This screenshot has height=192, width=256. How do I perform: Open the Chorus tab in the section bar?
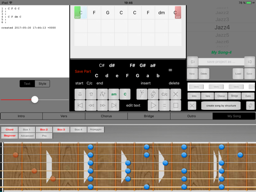point(106,116)
